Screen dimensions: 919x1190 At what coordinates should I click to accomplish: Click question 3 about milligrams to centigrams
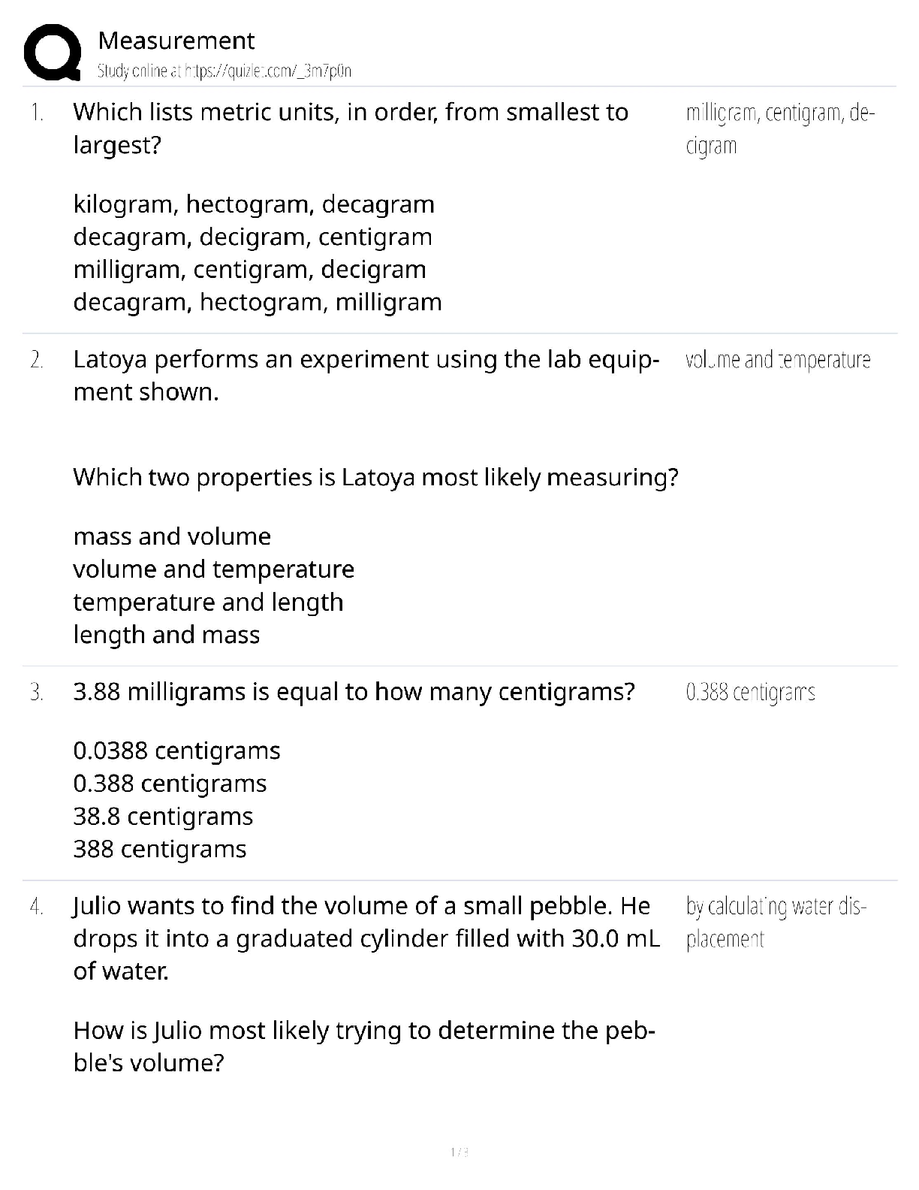pos(354,692)
